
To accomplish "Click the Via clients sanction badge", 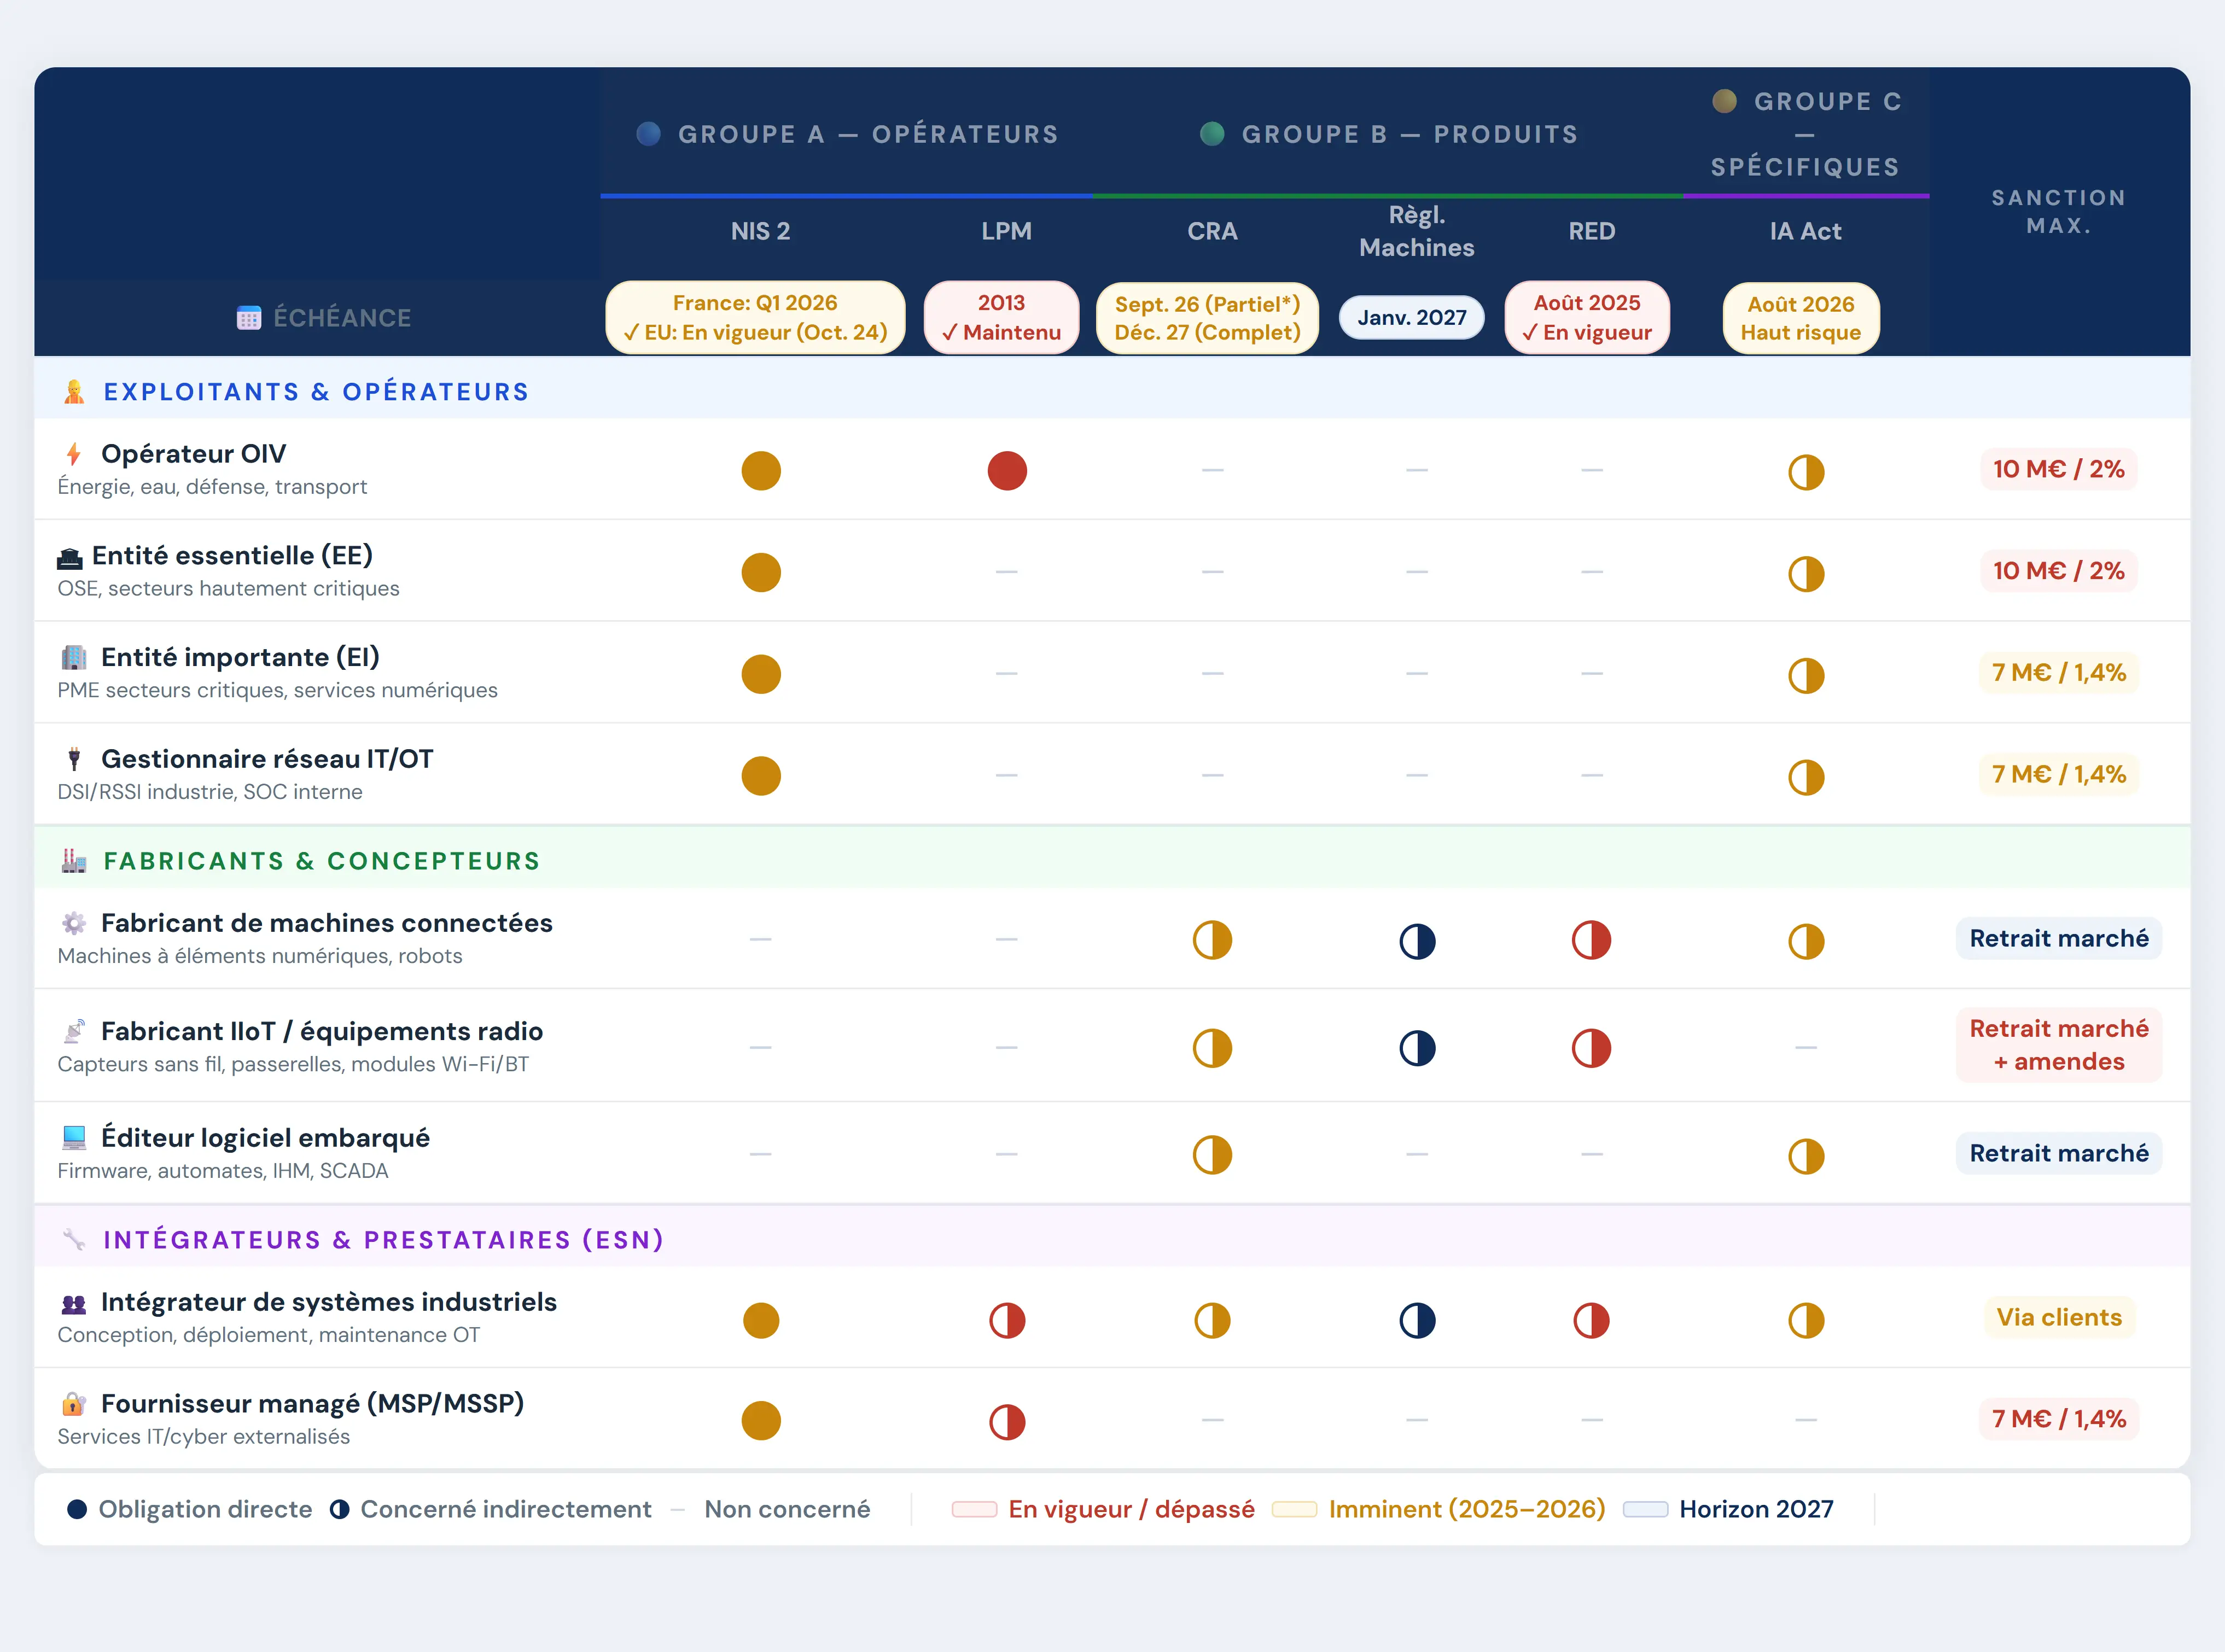I will 2058,1317.
